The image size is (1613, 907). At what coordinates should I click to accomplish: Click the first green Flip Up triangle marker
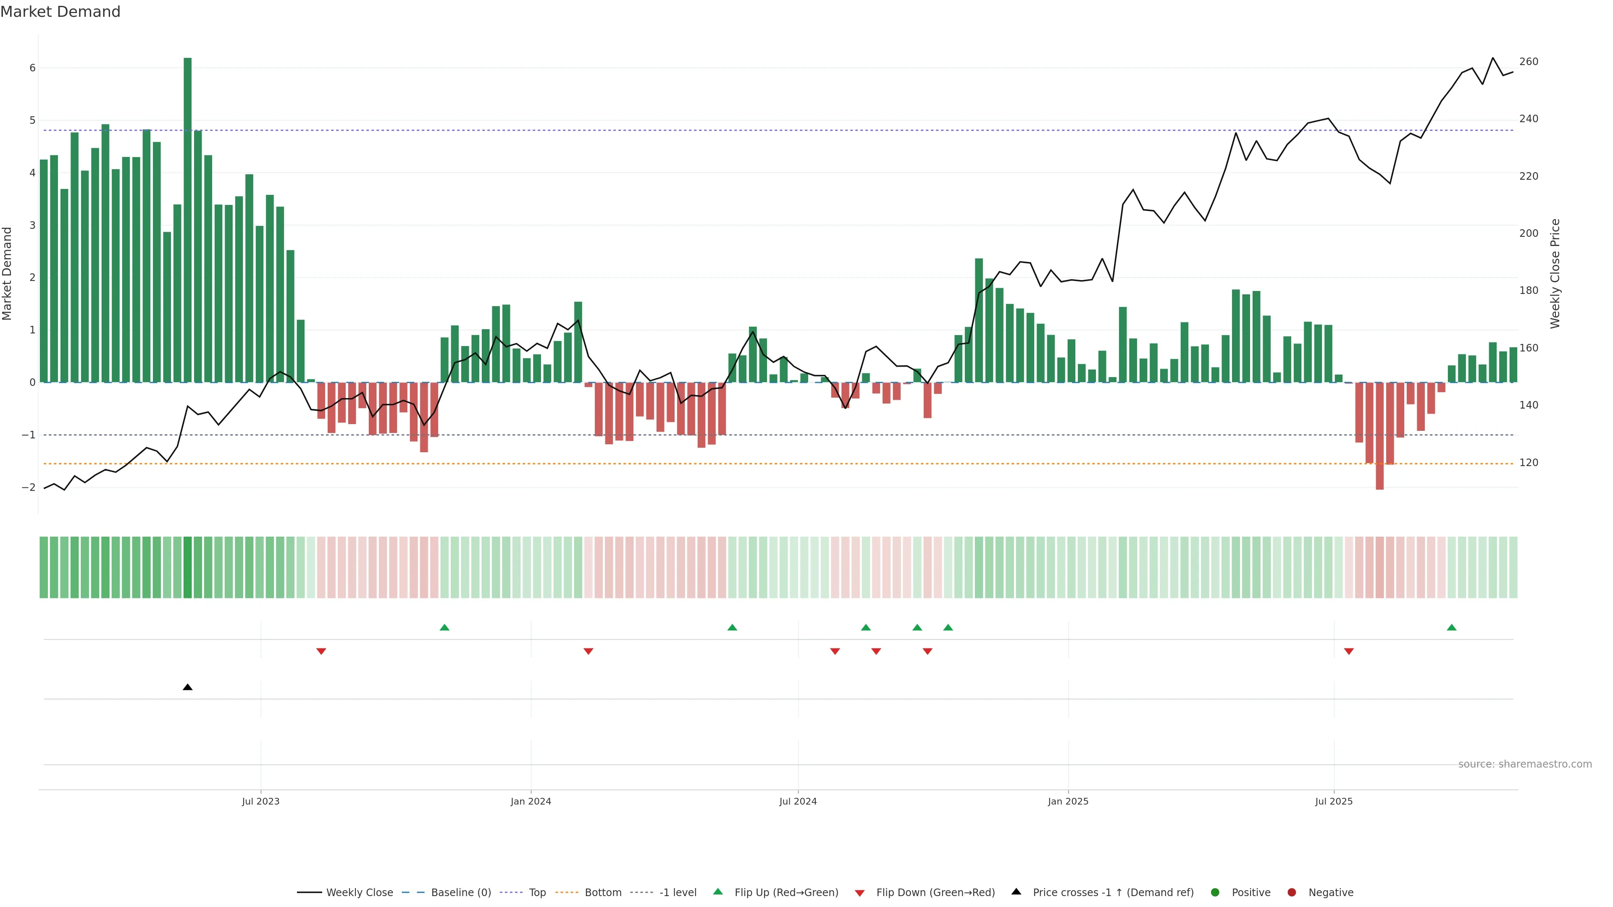tap(444, 627)
